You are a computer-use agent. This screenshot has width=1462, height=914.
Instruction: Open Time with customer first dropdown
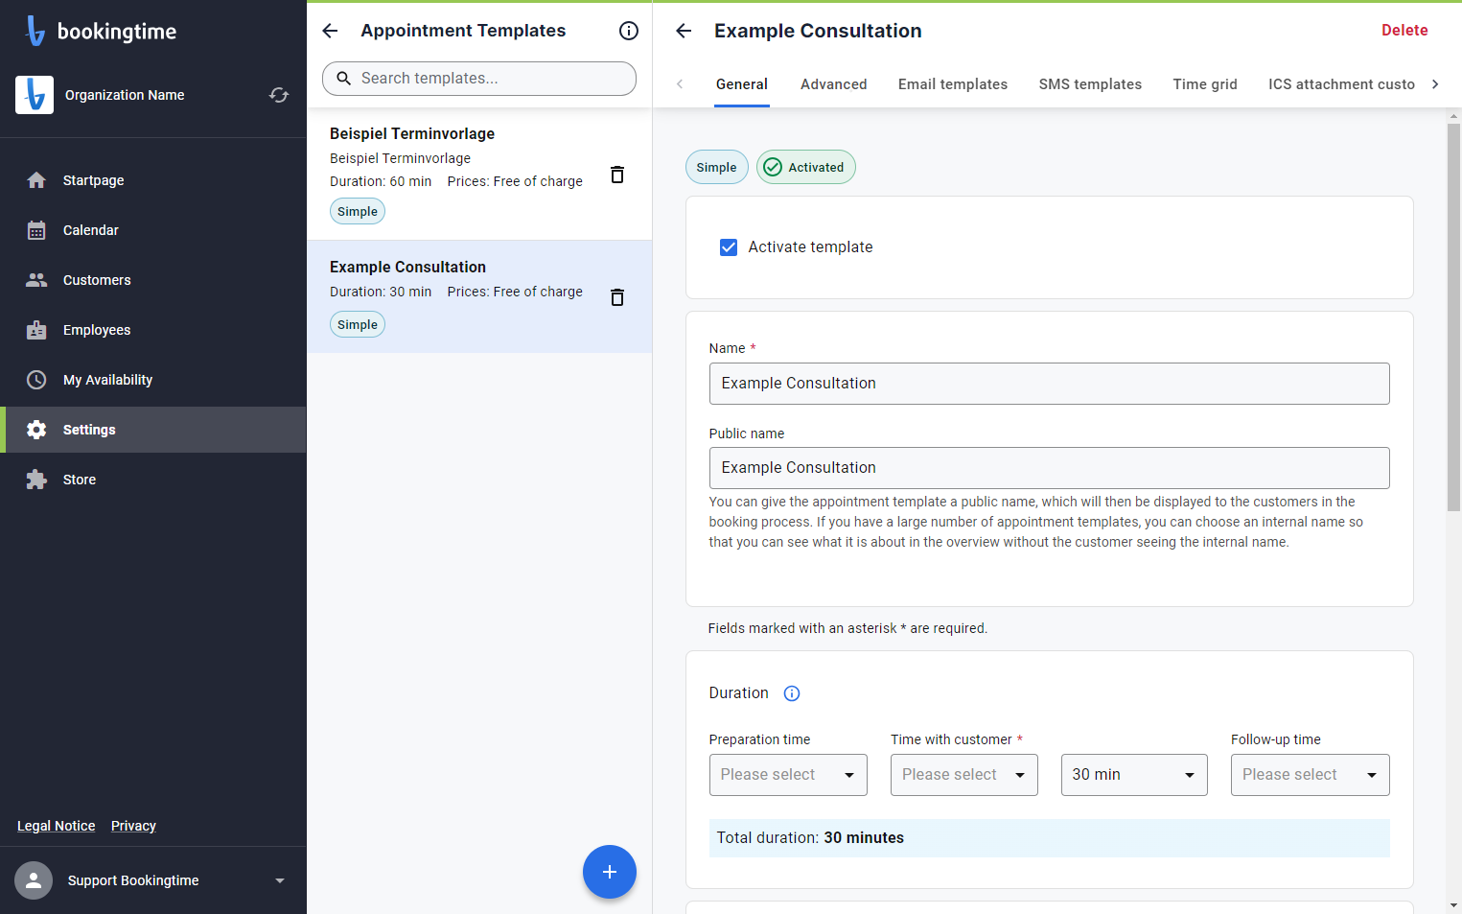pos(964,775)
